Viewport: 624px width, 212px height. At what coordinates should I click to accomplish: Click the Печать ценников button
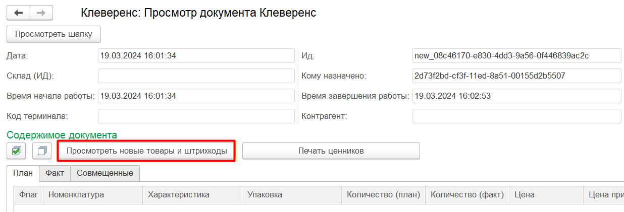pos(331,151)
